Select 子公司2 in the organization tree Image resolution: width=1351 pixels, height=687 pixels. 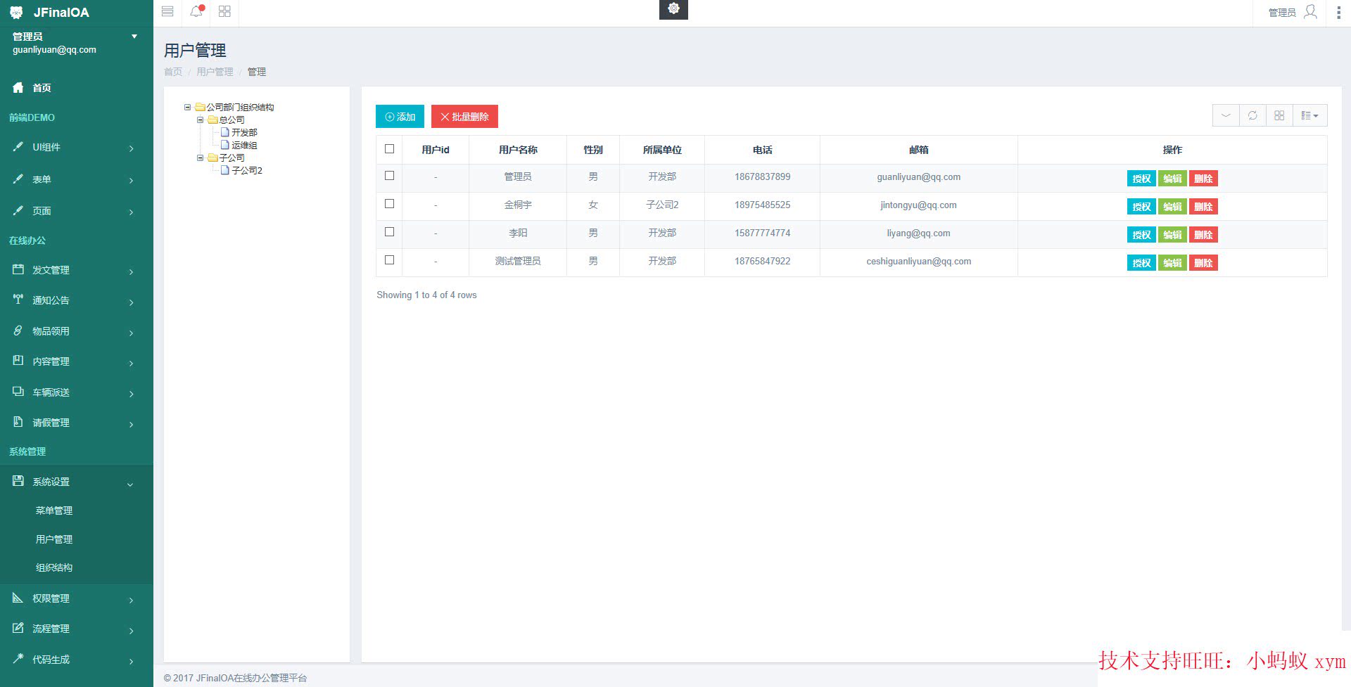pyautogui.click(x=247, y=170)
